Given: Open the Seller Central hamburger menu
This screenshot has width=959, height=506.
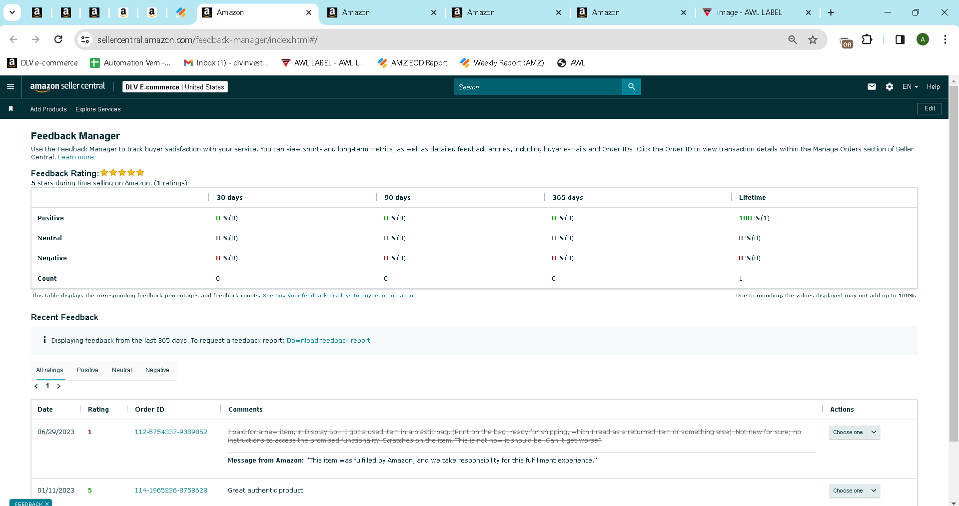Looking at the screenshot, I should [10, 87].
